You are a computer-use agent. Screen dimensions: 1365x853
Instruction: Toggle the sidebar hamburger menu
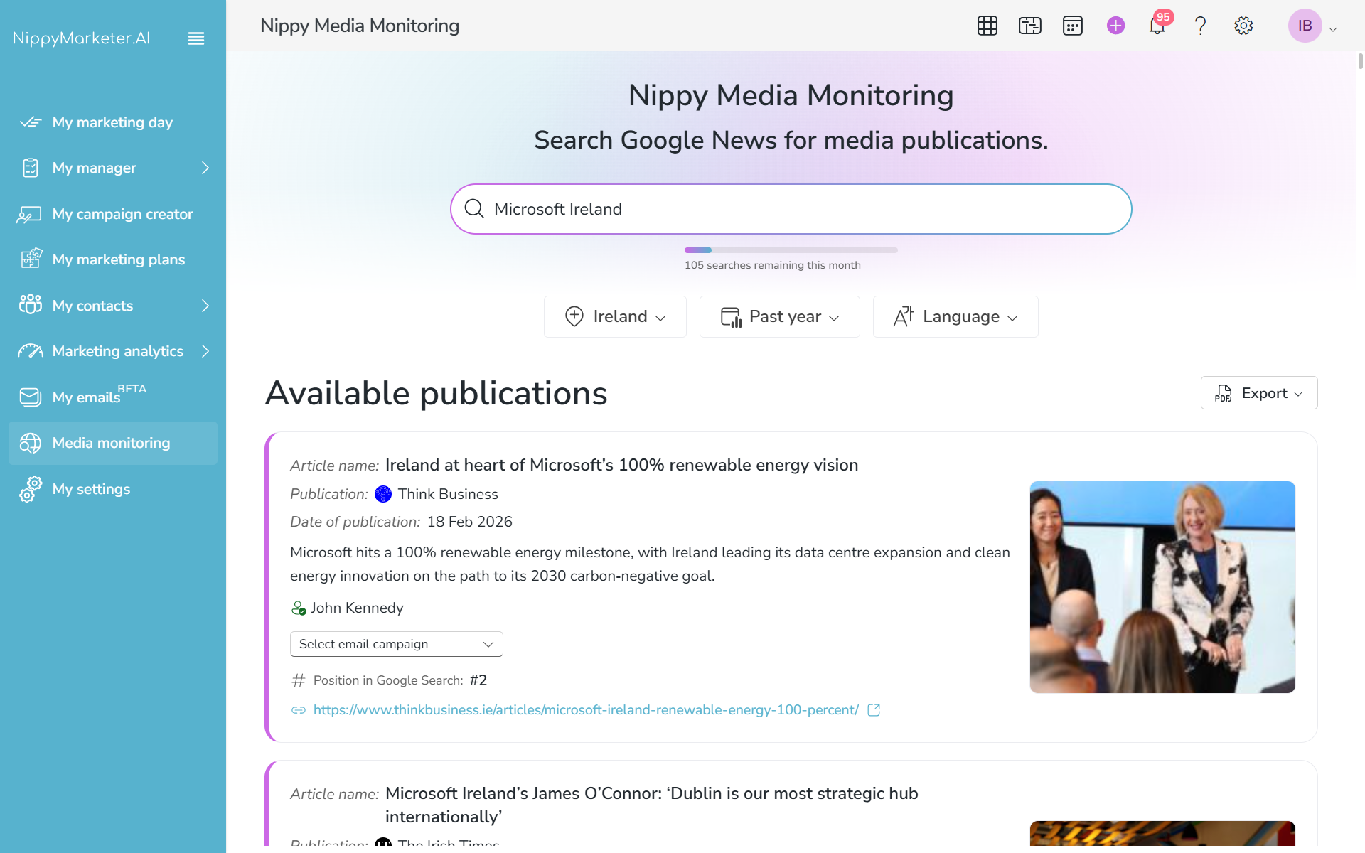[196, 38]
